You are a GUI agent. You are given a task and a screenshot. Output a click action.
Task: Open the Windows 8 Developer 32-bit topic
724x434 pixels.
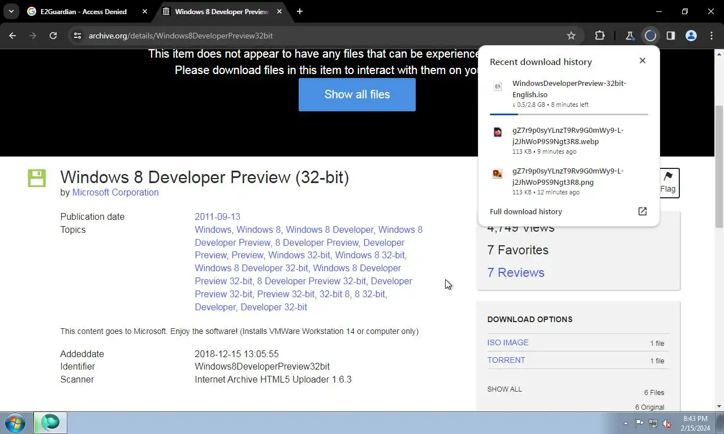coord(252,268)
